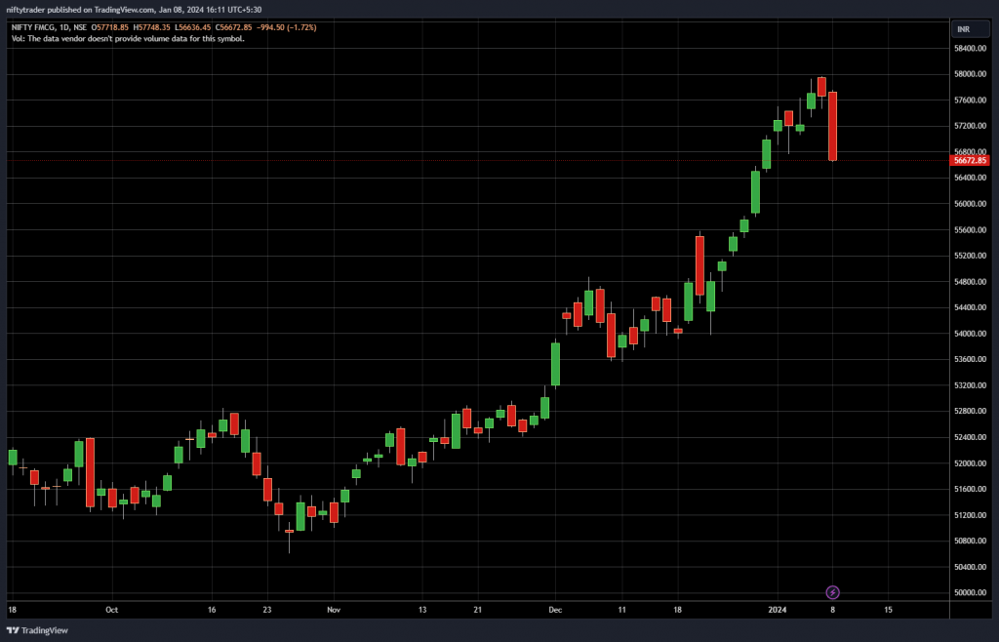Click the 54800.00 price axis label
The image size is (999, 642).
coord(971,282)
